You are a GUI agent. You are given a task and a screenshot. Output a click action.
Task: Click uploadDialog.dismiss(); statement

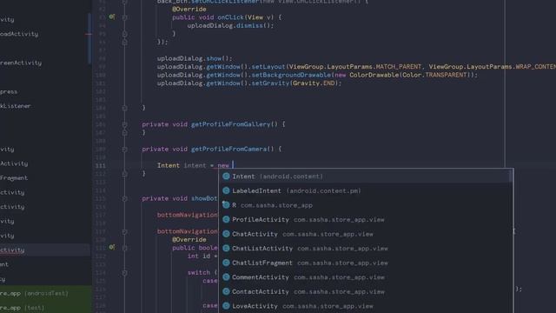point(230,25)
